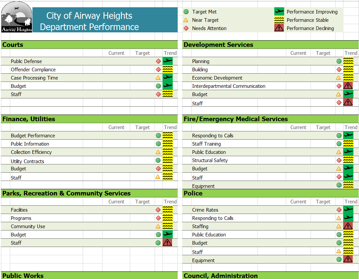Click the City of Airway Heights logo

coord(16,17)
